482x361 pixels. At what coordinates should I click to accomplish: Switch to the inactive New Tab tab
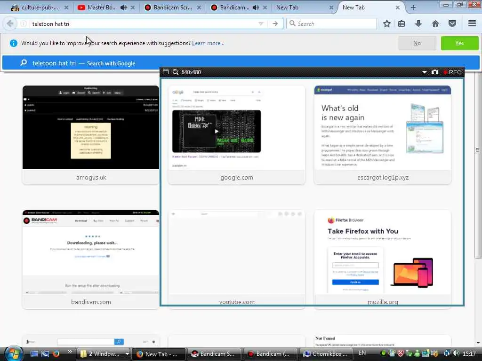[x=301, y=8]
